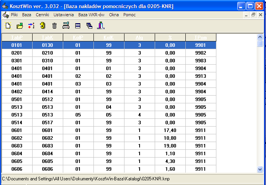Click the KosztWin title bar application icon
Viewport: 266px width, 185px height.
click(5, 6)
